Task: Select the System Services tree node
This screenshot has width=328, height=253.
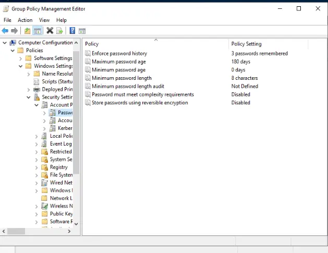Action: [61, 160]
